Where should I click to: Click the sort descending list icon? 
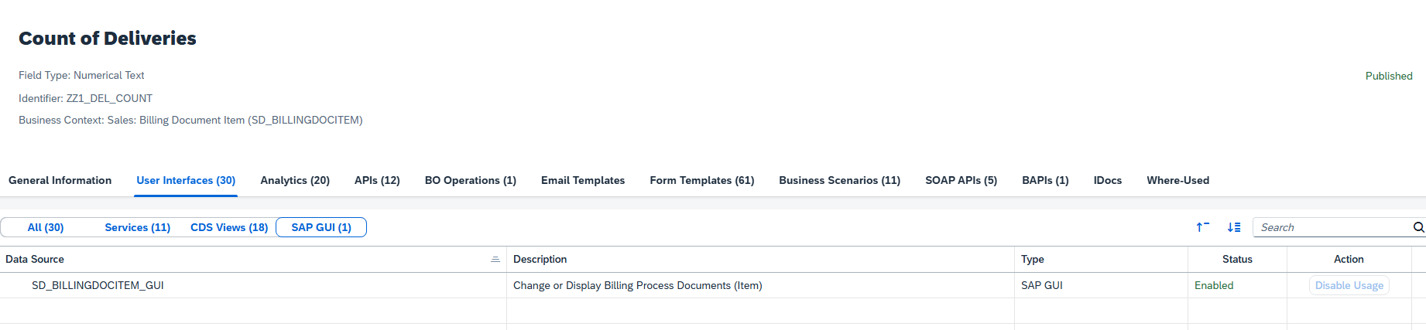[x=1234, y=227]
